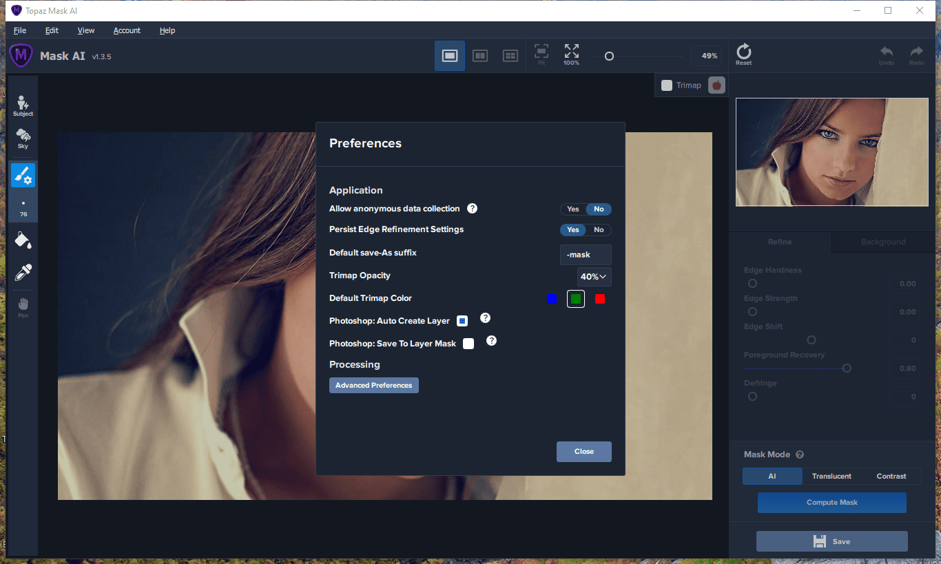
Task: Select the active brush settings tool
Action: pos(23,176)
